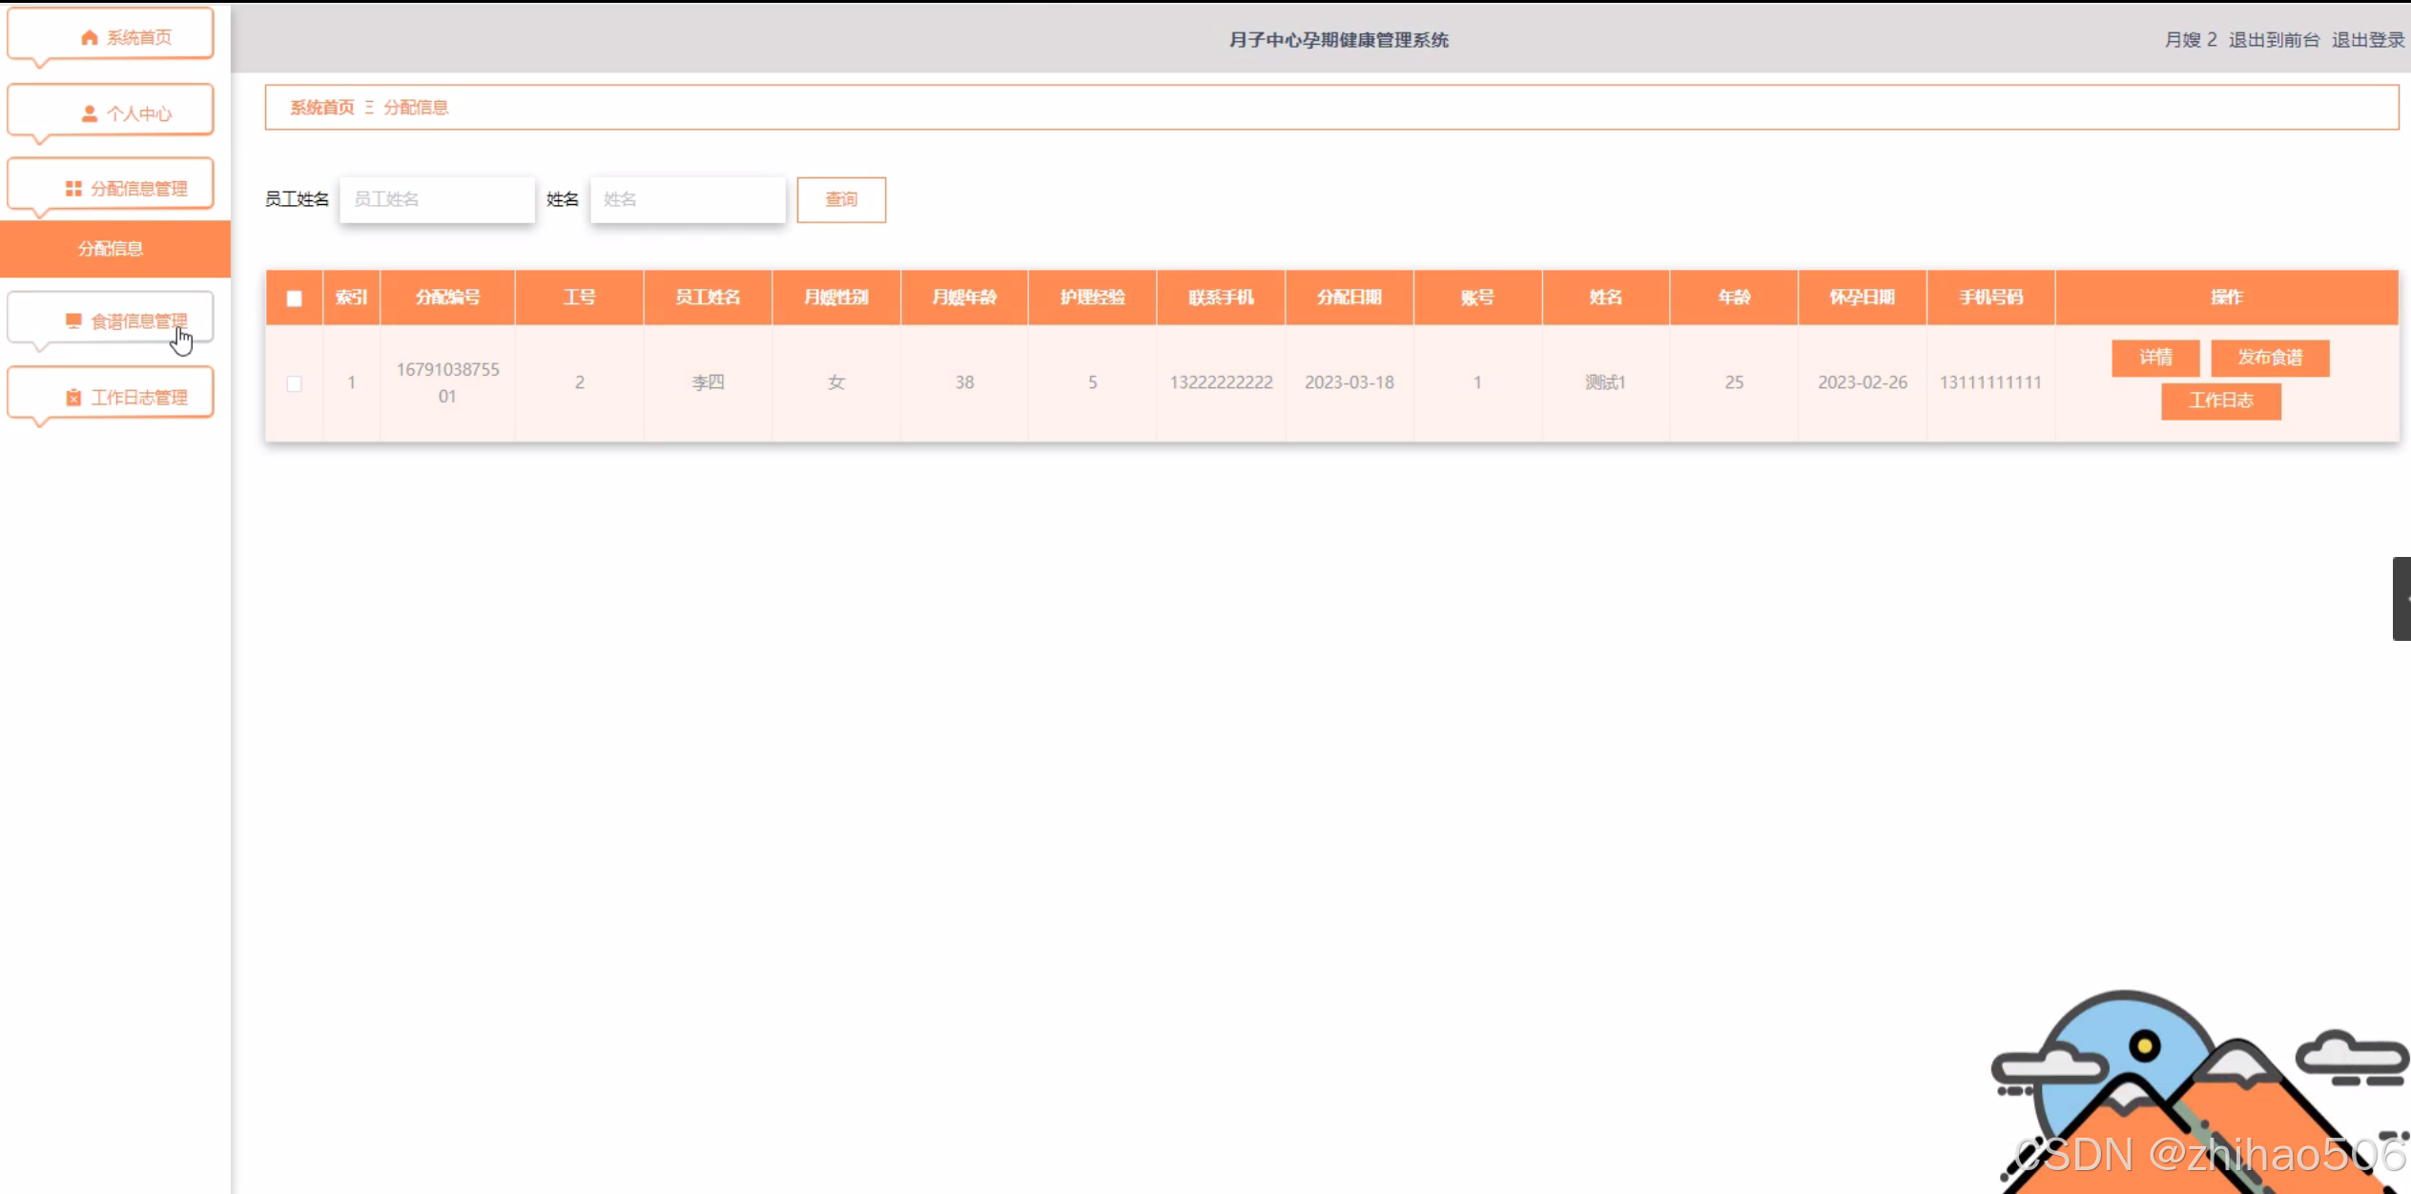Click 退出到前台 link in header
The height and width of the screenshot is (1194, 2411).
click(x=2273, y=39)
